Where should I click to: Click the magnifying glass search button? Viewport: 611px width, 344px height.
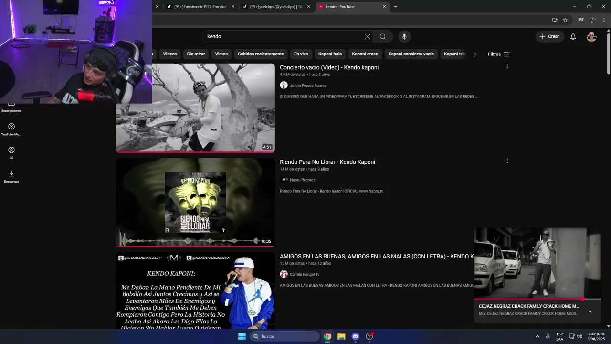point(383,37)
